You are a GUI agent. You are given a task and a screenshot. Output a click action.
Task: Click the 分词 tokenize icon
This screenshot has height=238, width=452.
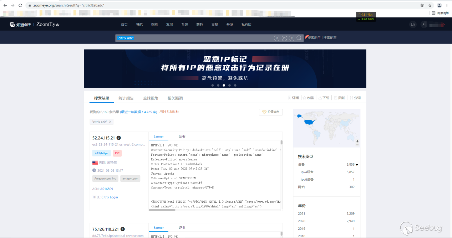tap(351, 98)
